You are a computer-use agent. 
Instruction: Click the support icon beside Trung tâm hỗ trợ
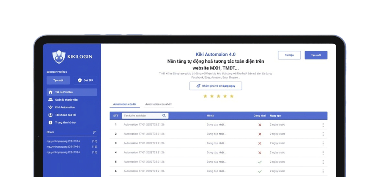[50, 123]
